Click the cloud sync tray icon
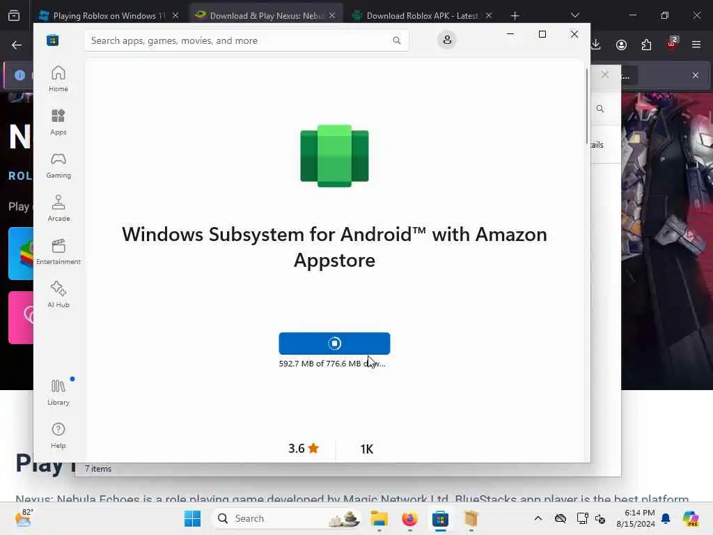The image size is (713, 535). 561,518
